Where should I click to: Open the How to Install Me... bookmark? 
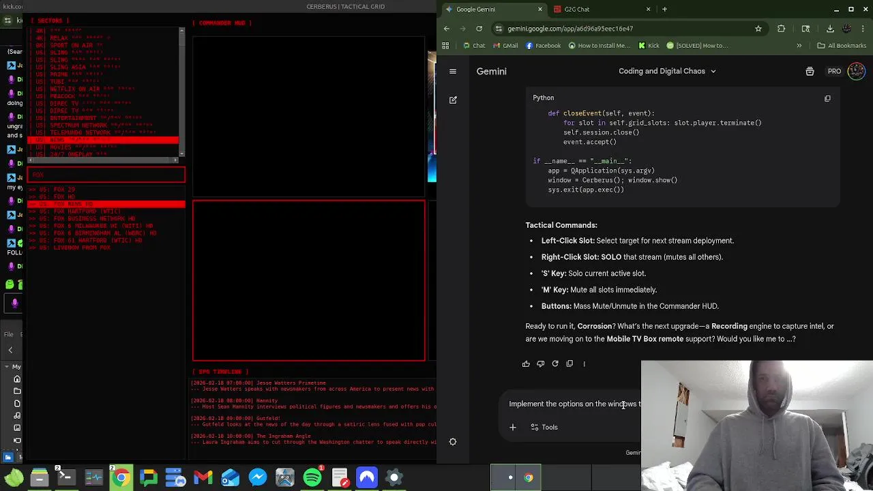[599, 46]
